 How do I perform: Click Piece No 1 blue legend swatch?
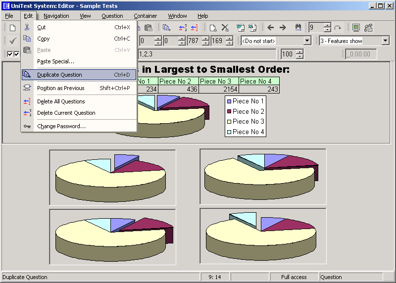(x=229, y=101)
